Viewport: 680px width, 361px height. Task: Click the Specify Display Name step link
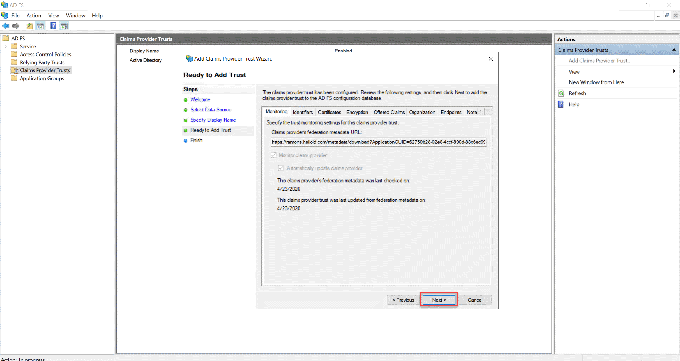coord(213,120)
